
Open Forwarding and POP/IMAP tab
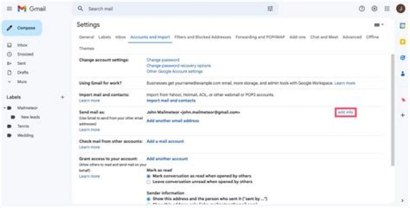pos(260,37)
